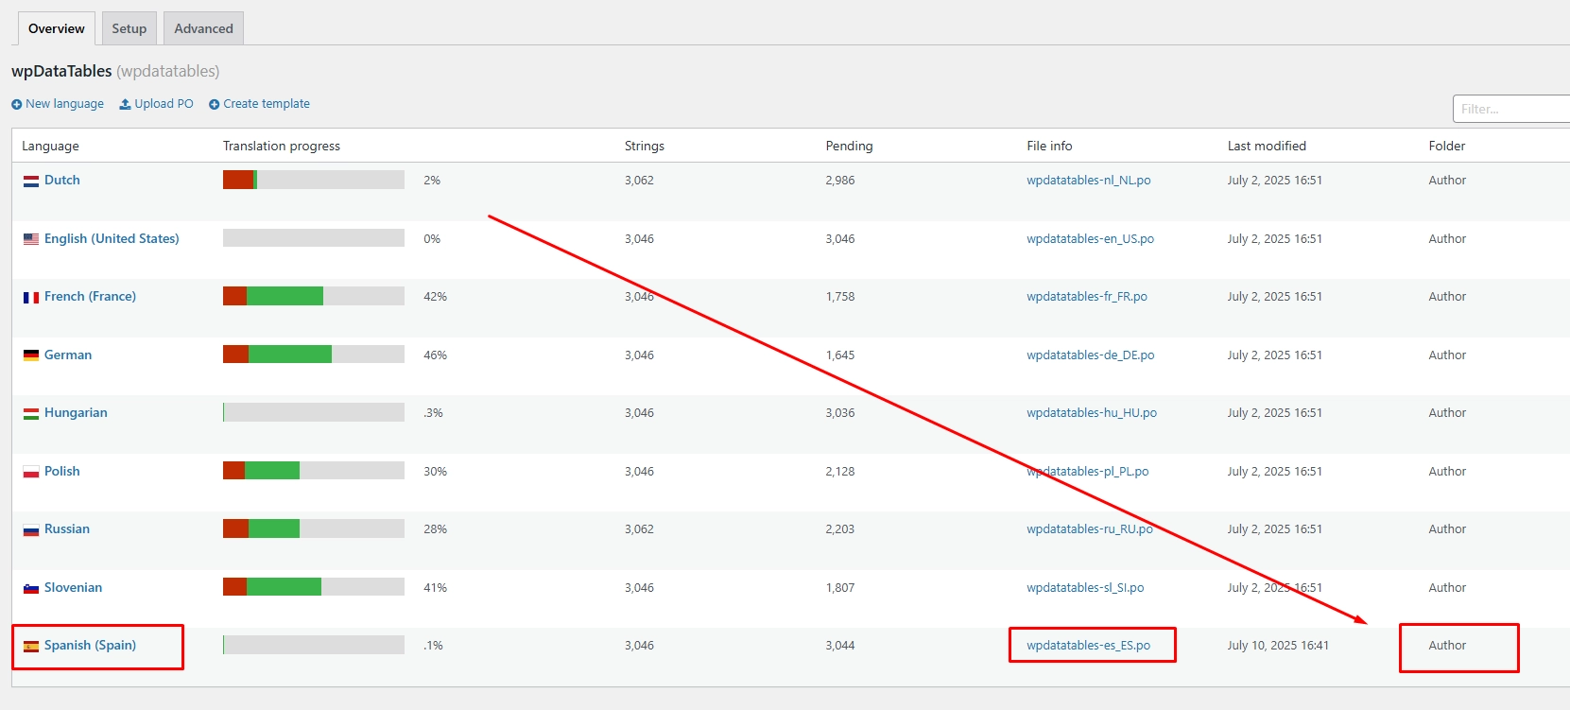
Task: Open the Hungarian language link
Action: coord(76,412)
